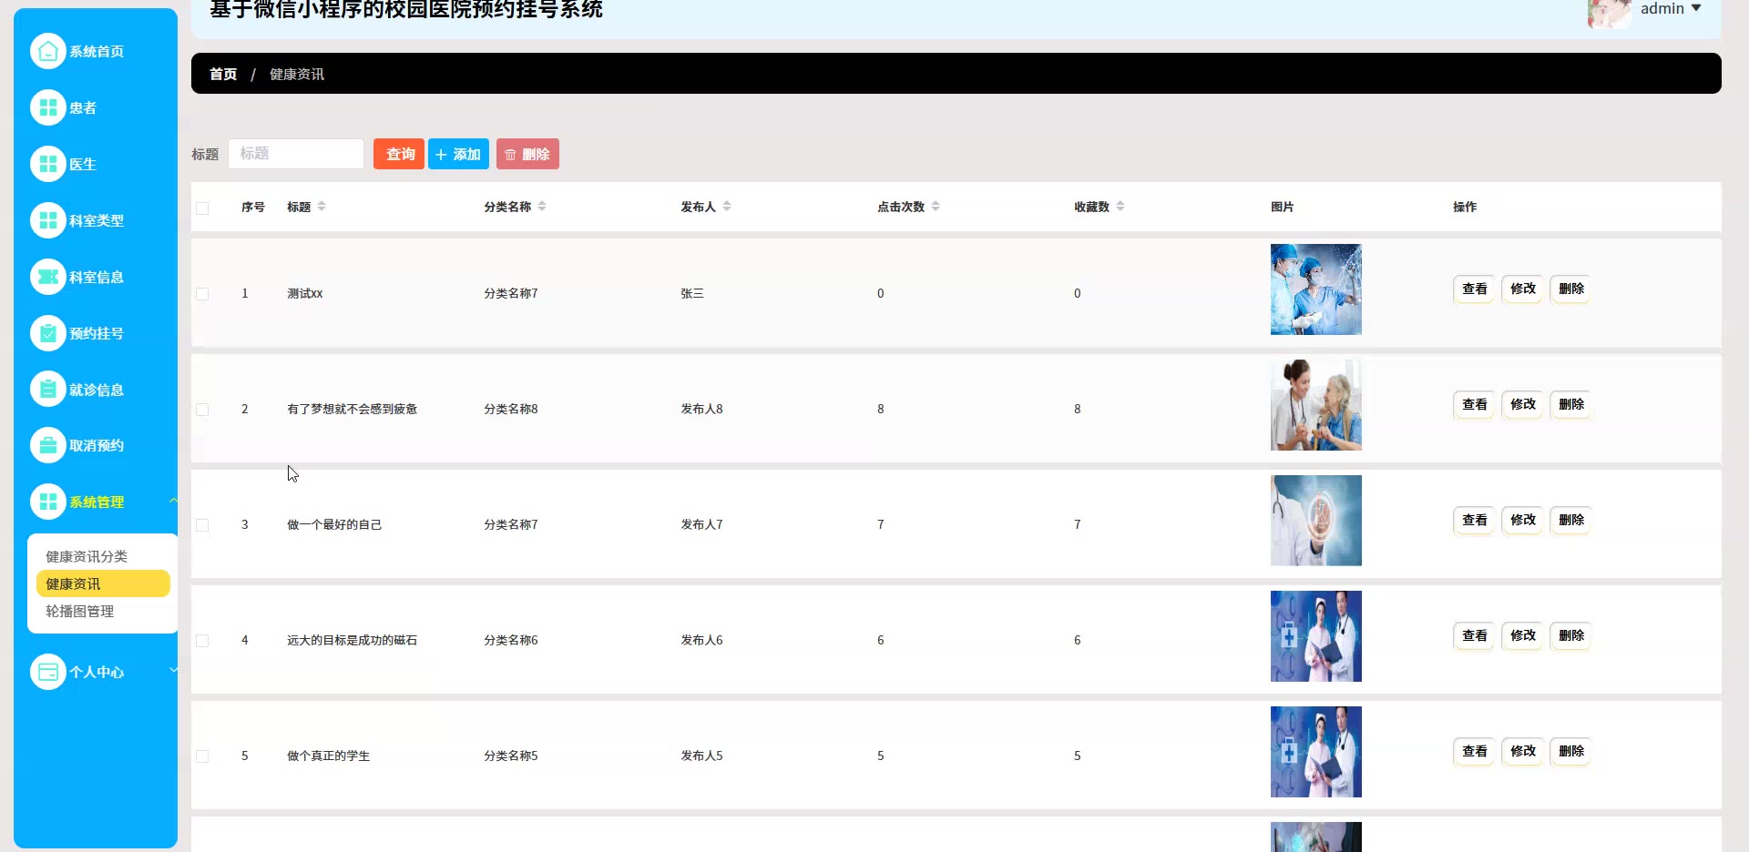Click the 患者 sidebar icon

point(48,107)
